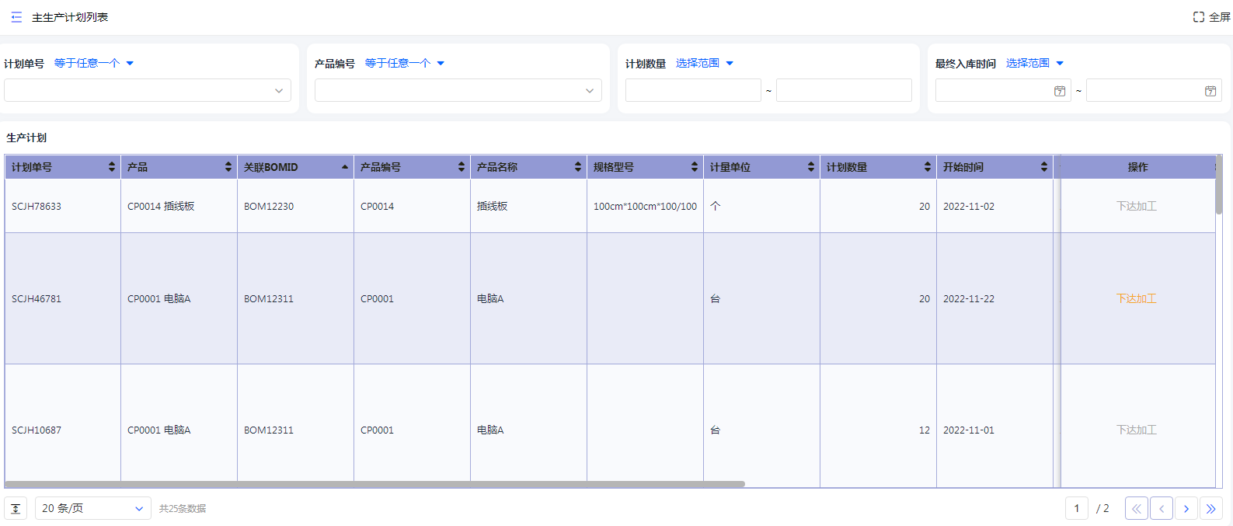Click 下达加工 for plan SCJH46781
The width and height of the screenshot is (1233, 526).
1136,298
